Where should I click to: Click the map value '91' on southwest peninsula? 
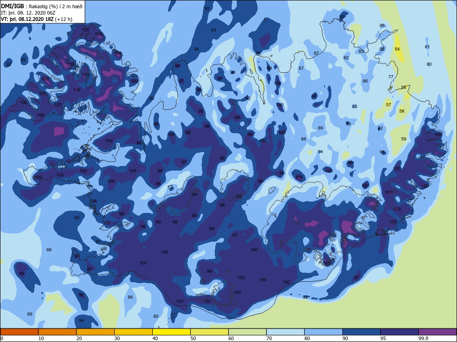[x=98, y=241]
